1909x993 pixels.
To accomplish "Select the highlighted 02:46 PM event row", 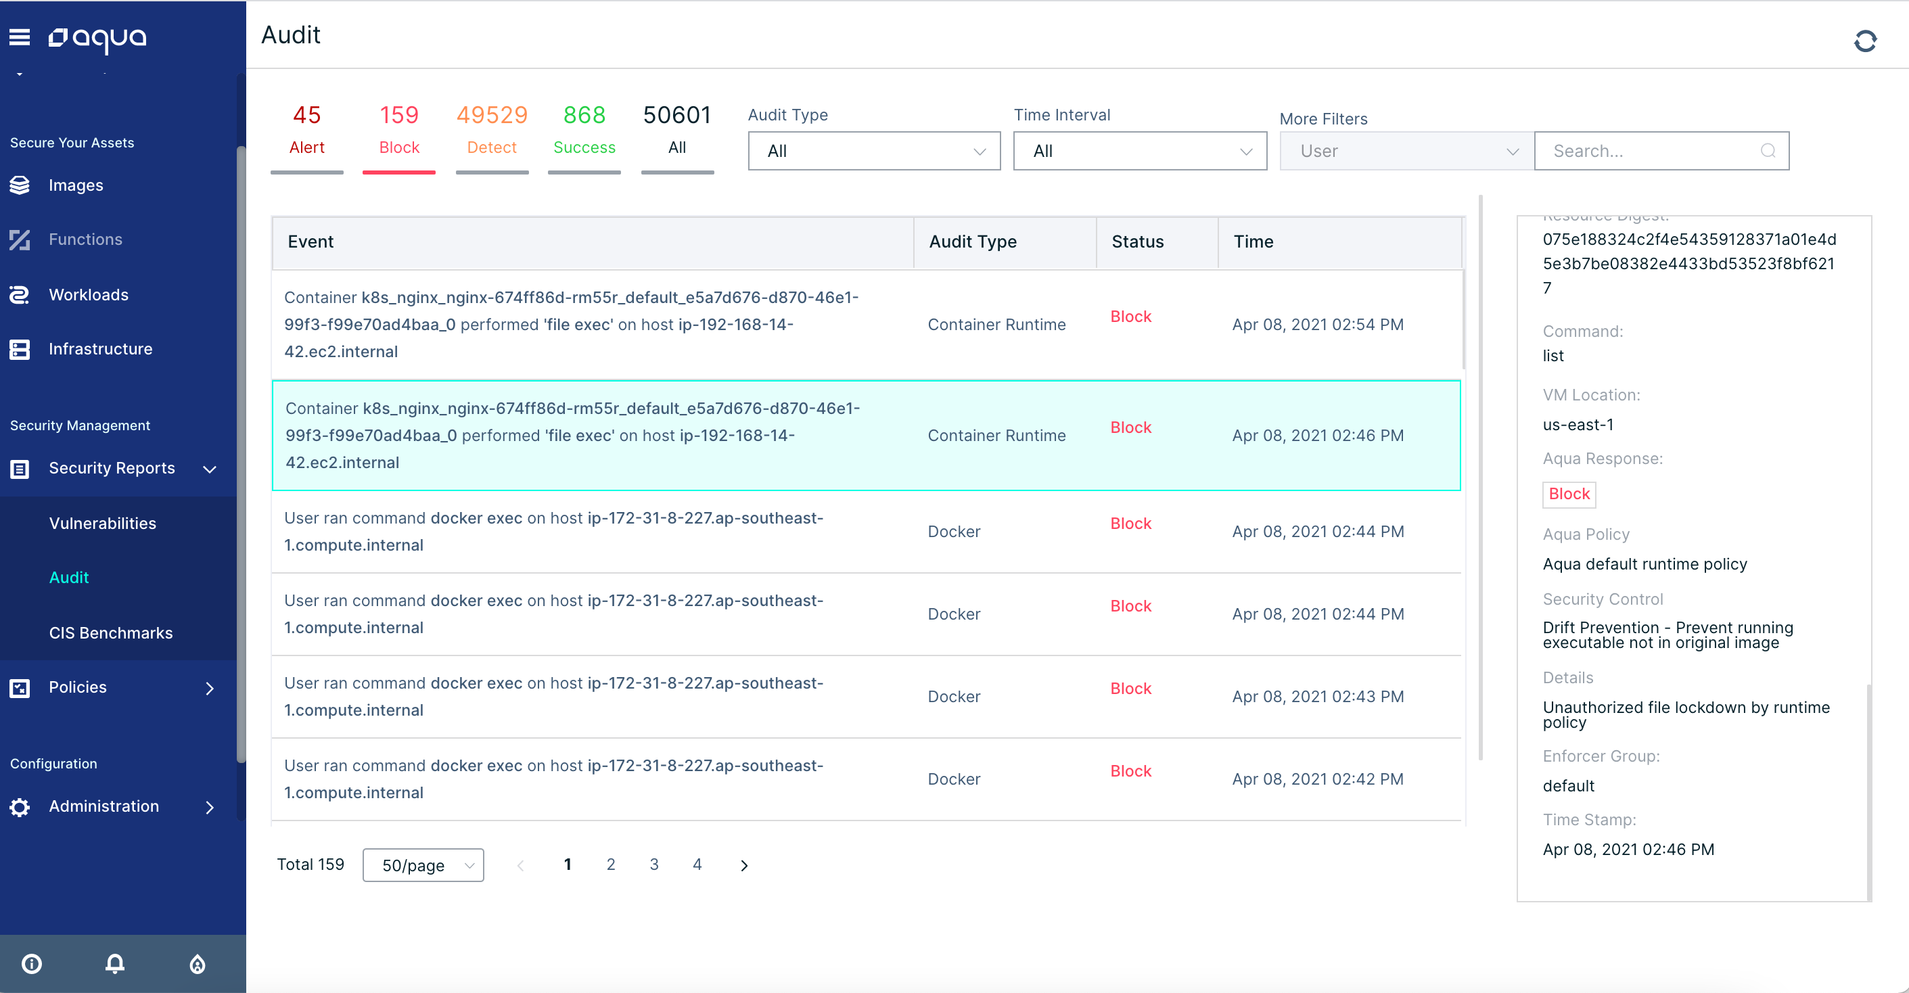I will pyautogui.click(x=867, y=436).
